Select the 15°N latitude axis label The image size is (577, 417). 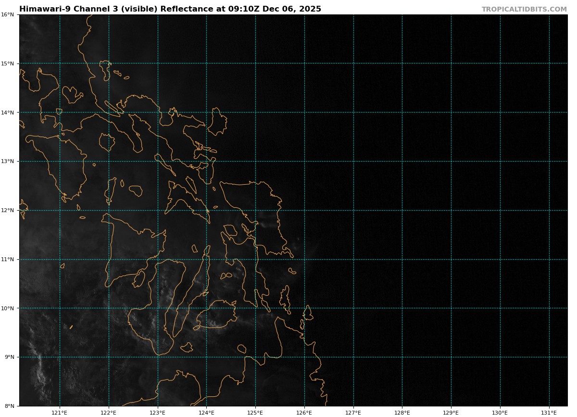[7, 63]
